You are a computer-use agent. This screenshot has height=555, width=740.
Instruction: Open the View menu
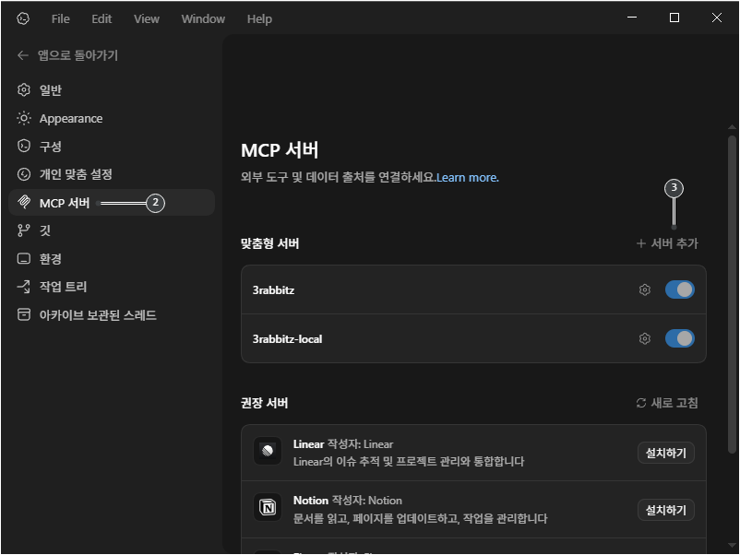pos(146,18)
